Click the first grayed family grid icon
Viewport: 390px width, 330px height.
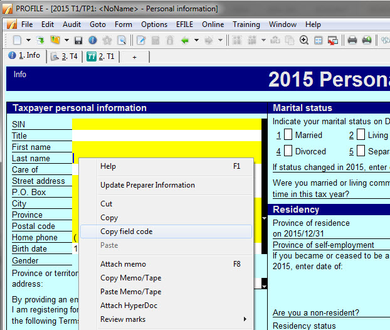pos(237,40)
